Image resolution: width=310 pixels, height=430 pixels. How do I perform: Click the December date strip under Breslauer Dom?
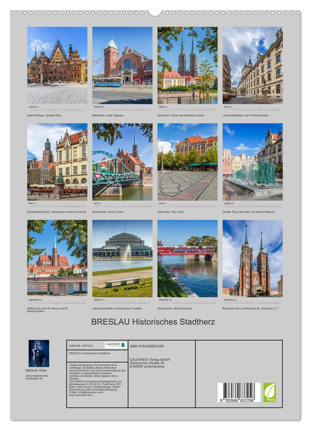pyautogui.click(x=253, y=301)
